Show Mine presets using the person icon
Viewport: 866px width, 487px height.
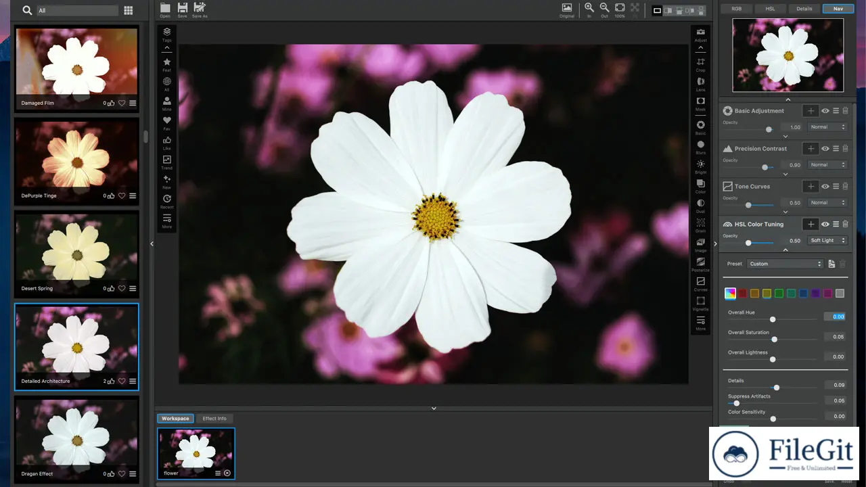pos(166,103)
